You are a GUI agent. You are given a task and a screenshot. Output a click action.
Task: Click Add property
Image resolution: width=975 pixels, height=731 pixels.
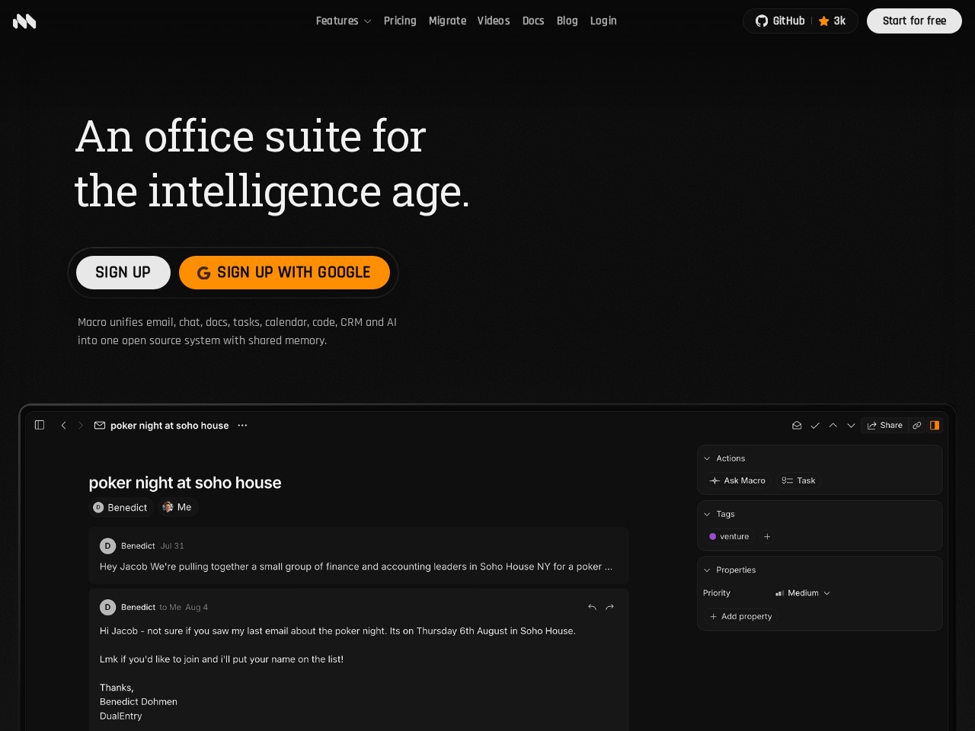(741, 617)
